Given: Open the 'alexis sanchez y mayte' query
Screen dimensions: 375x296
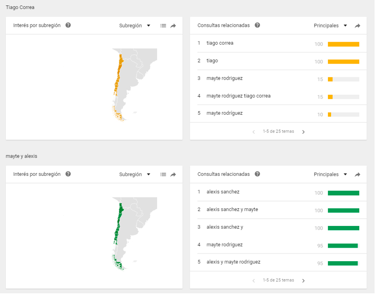Looking at the screenshot, I should [x=232, y=209].
